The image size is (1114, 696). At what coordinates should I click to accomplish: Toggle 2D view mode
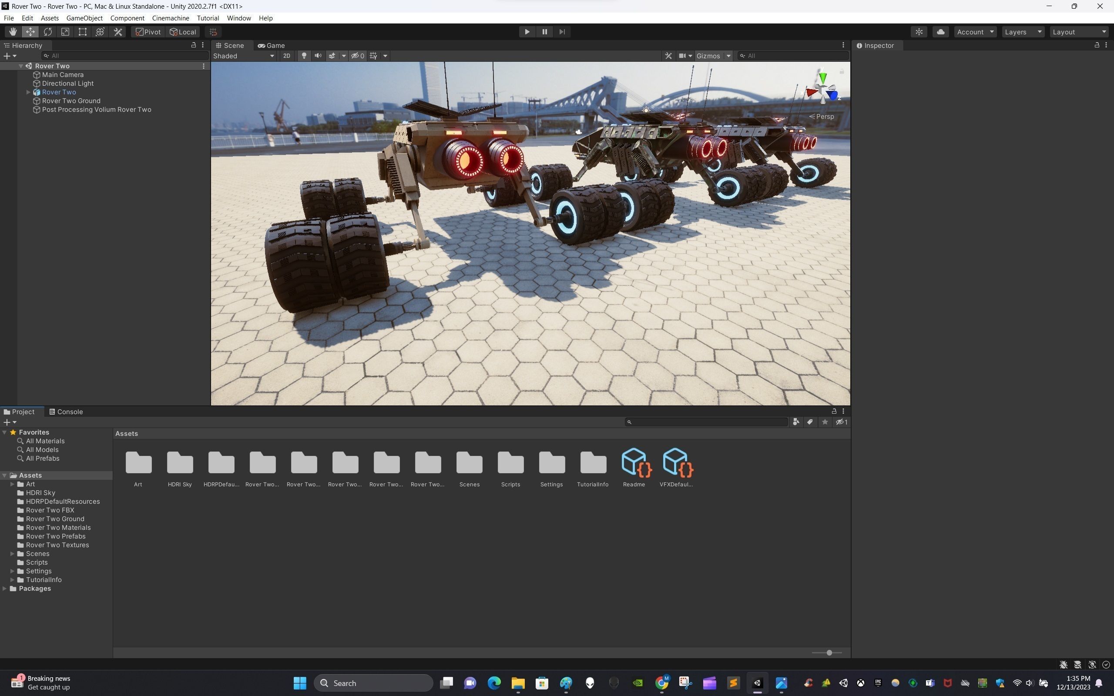coord(286,56)
